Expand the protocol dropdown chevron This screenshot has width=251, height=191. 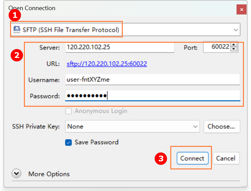tap(236, 30)
